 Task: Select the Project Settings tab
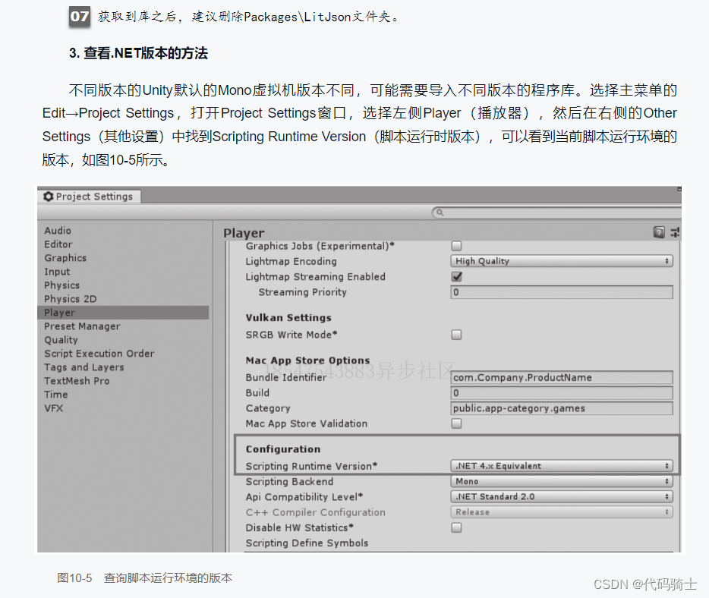(x=89, y=197)
